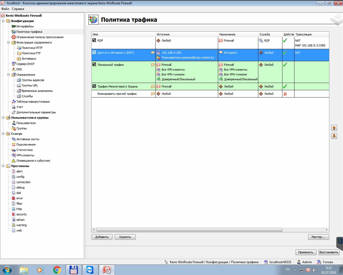Move selected rule up with arrow
The height and width of the screenshot is (275, 343).
(x=334, y=128)
